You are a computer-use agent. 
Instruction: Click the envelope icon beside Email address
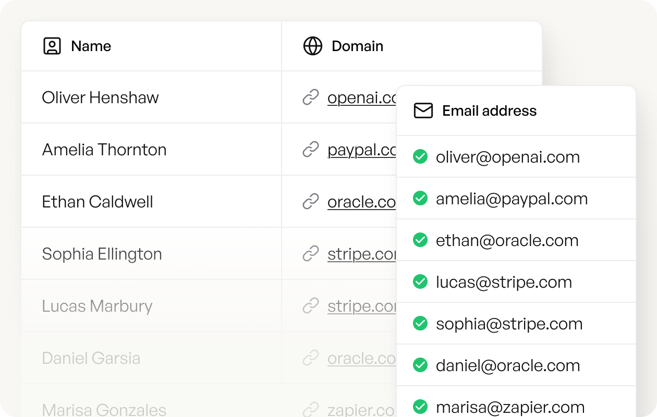pyautogui.click(x=423, y=111)
